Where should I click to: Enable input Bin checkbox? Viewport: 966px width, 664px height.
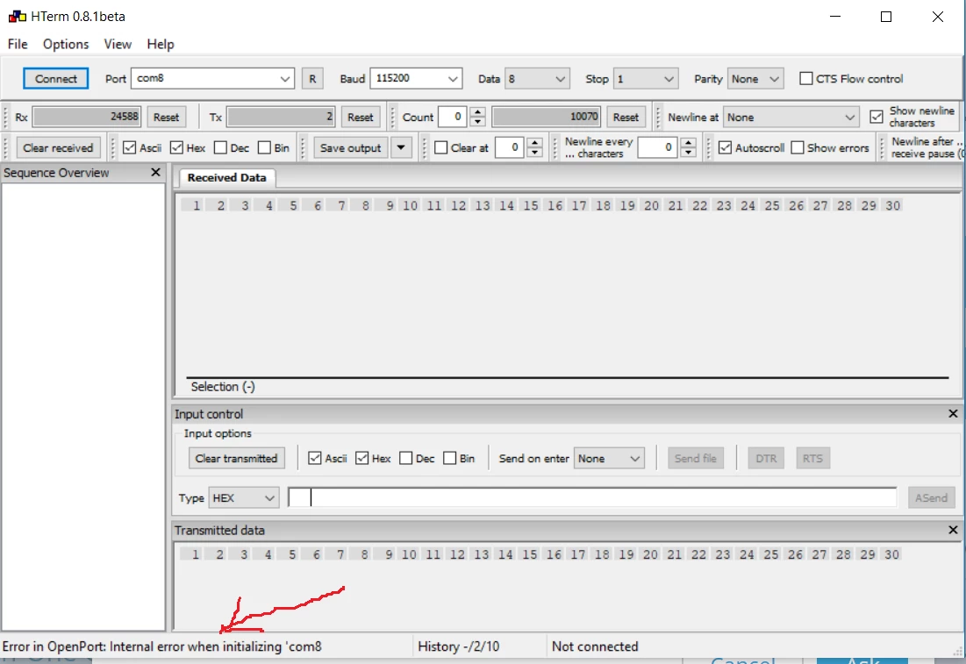(x=450, y=458)
